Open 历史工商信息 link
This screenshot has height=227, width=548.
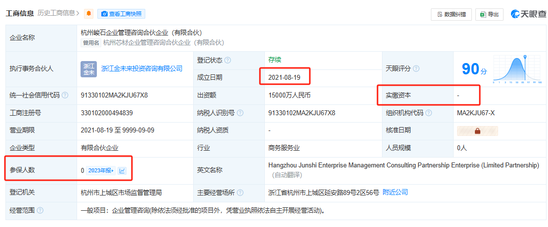(58, 14)
